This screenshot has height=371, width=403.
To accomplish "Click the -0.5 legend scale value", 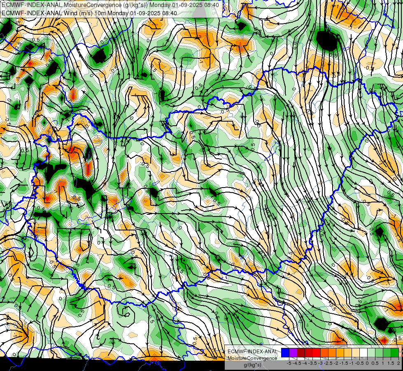I will (x=359, y=363).
